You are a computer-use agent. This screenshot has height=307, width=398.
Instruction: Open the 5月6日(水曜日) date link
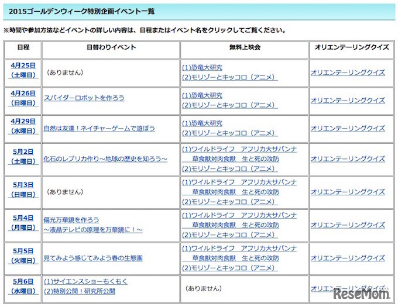point(23,286)
